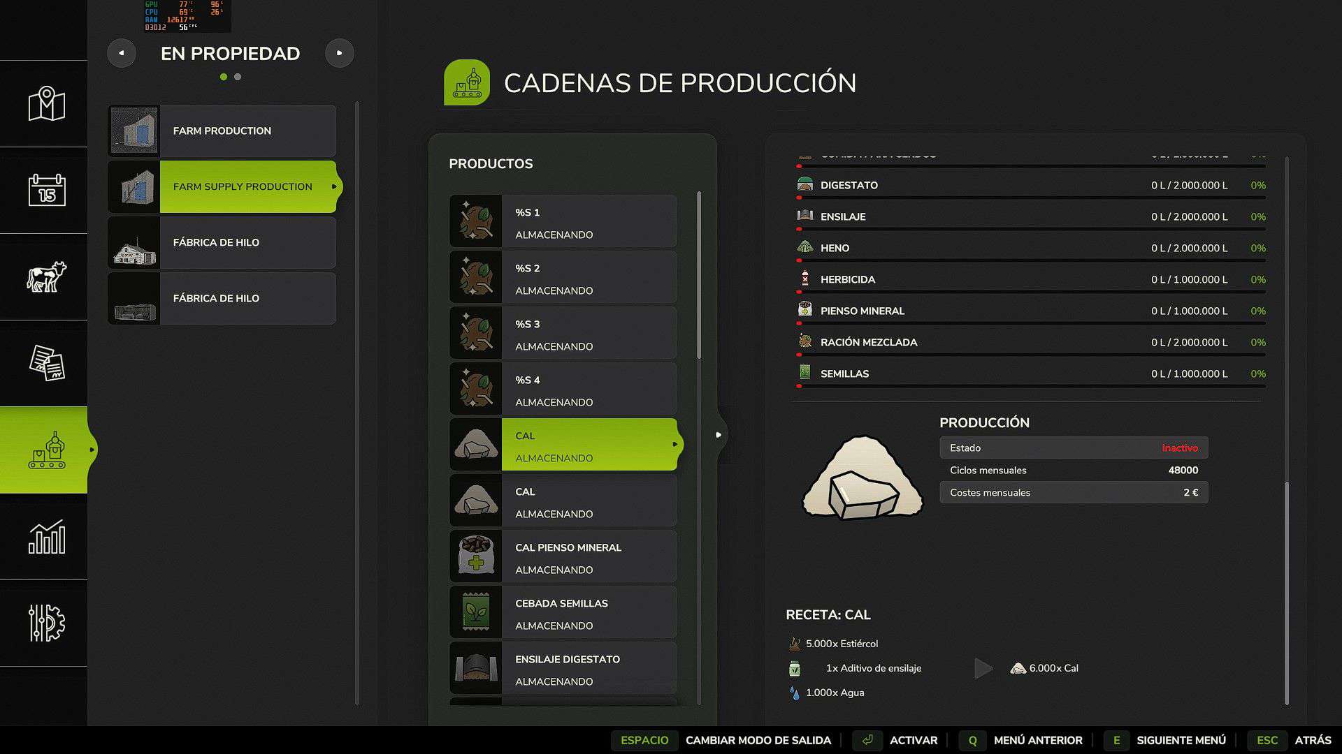Toggle the Estado Inactivo production row

pos(1073,448)
